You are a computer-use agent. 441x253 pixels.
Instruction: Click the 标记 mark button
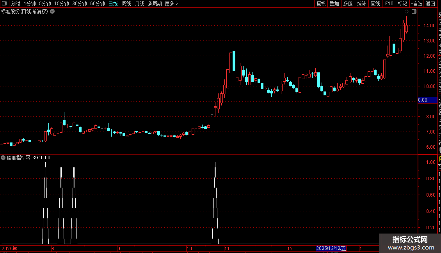click(x=402, y=4)
